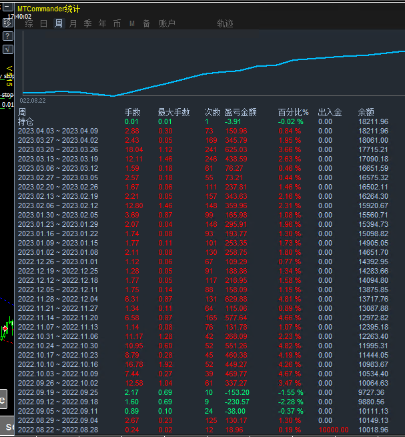Click the 百分比% column header
Viewport: 405px width, 437px height.
(293, 112)
